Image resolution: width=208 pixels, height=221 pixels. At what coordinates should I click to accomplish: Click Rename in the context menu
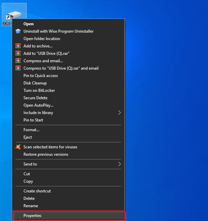point(31,206)
